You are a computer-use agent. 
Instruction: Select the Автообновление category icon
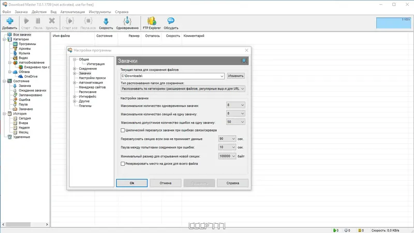[16, 63]
